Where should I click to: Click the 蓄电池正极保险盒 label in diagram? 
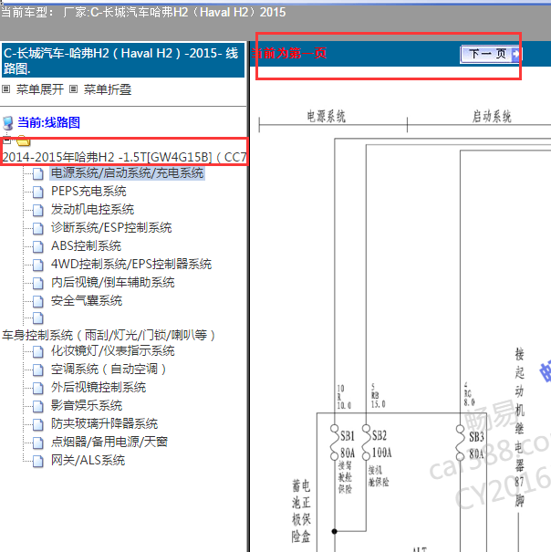(x=301, y=511)
